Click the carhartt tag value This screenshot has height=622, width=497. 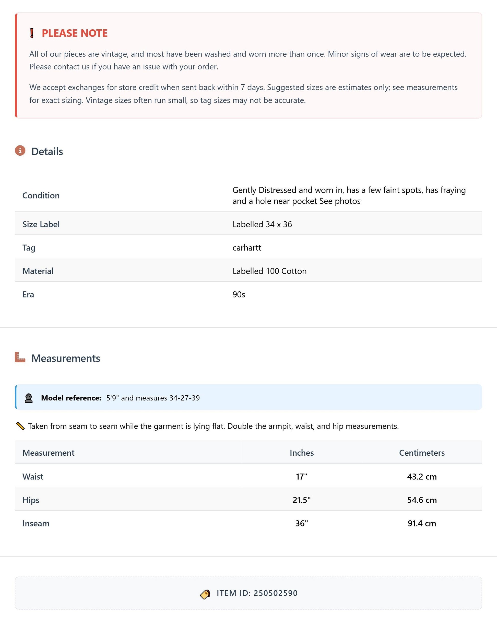(x=247, y=248)
